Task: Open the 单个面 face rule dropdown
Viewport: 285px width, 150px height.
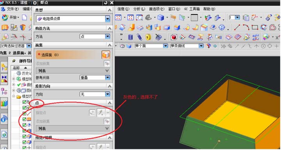Action: click(166, 46)
